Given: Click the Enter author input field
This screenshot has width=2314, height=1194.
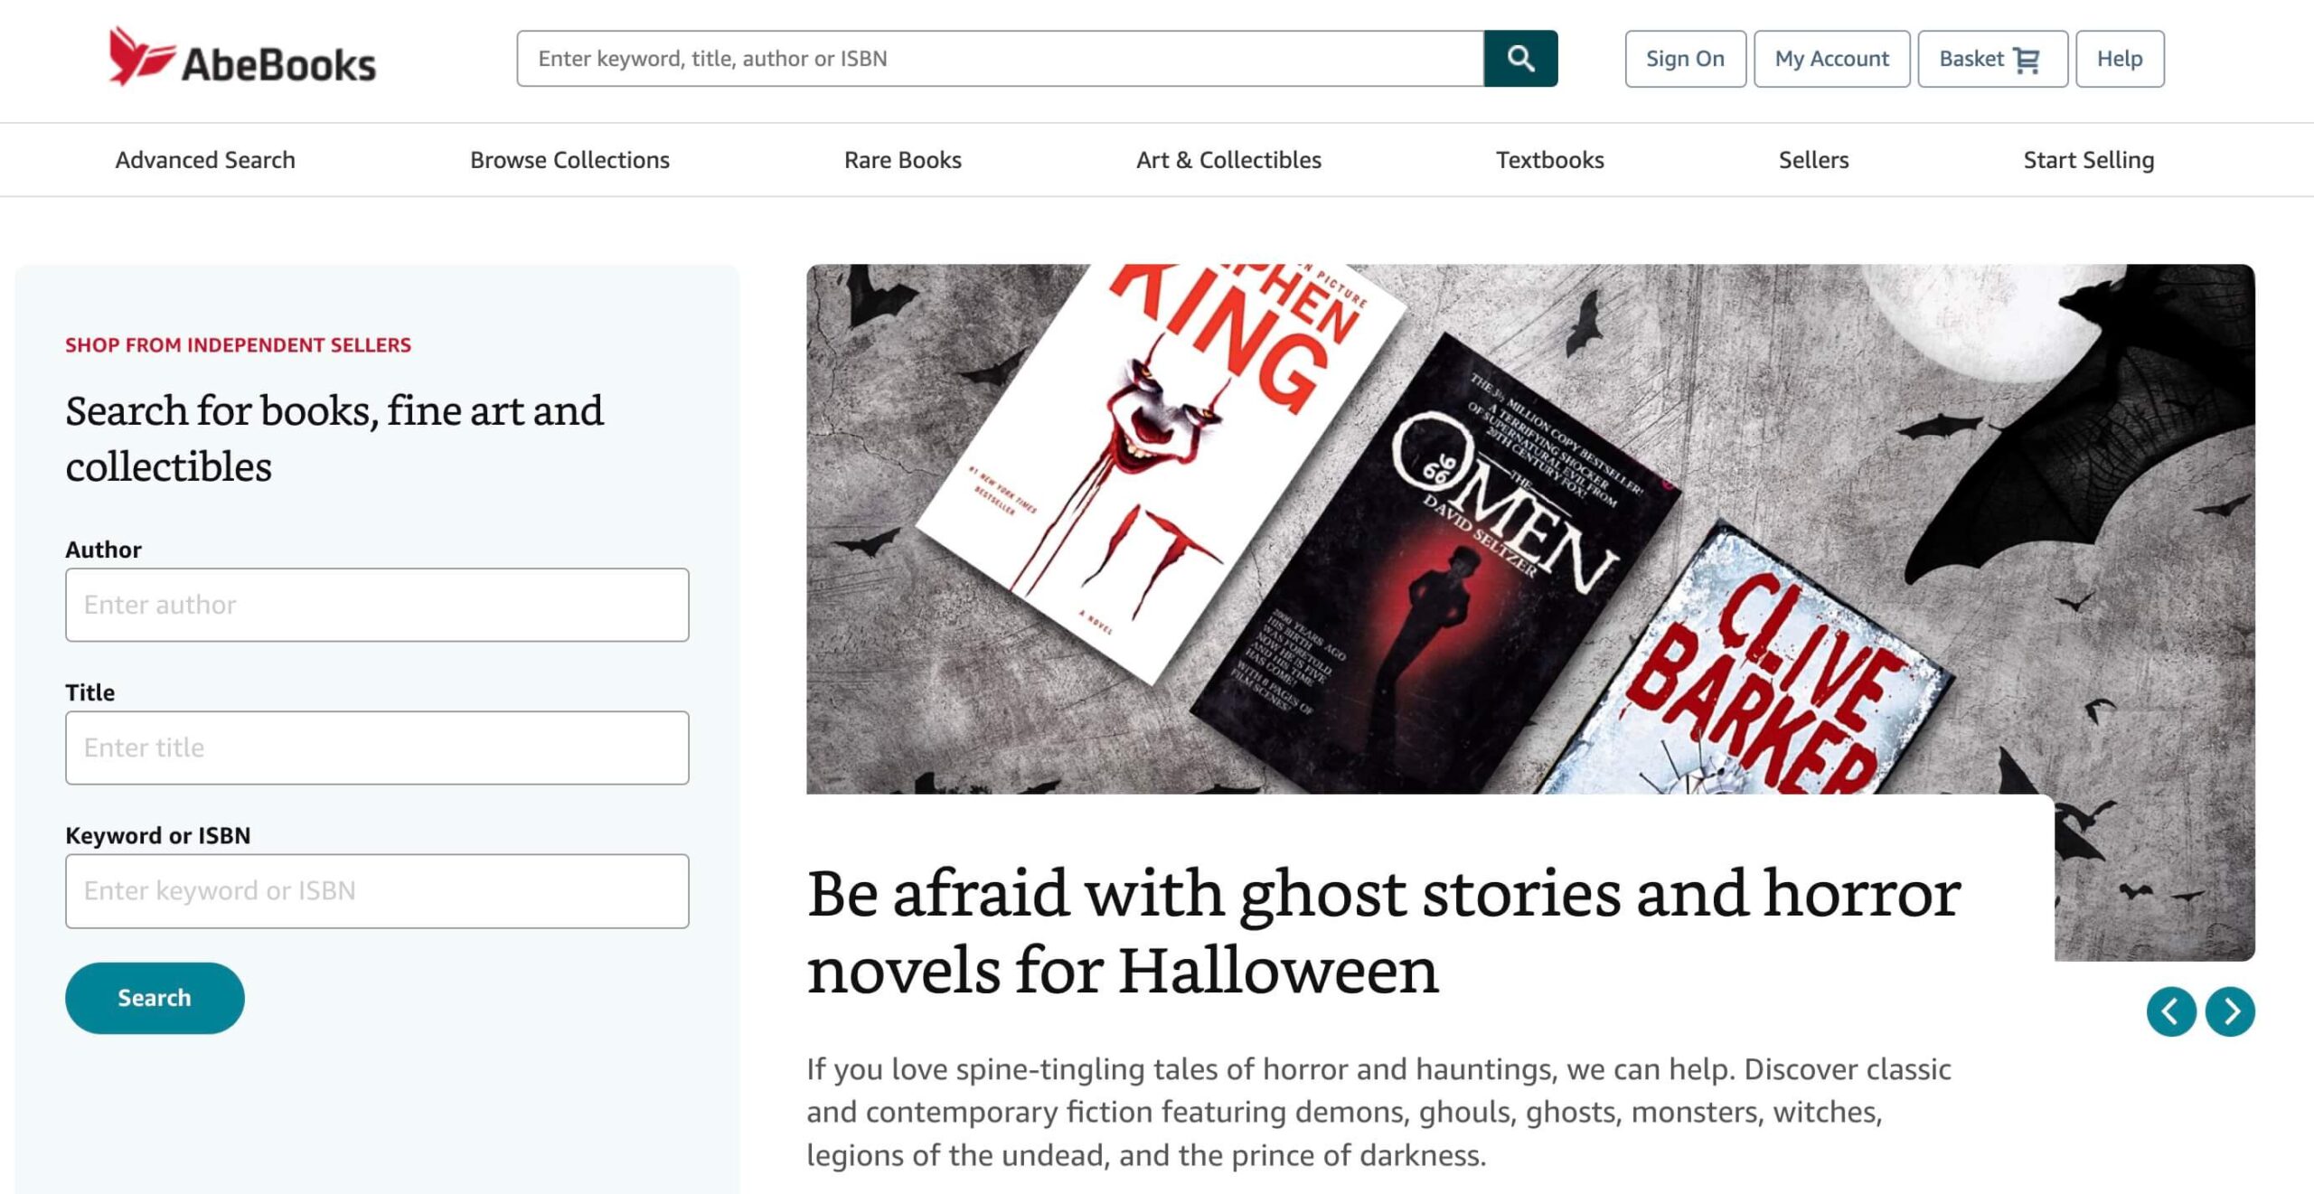Looking at the screenshot, I should pos(377,604).
